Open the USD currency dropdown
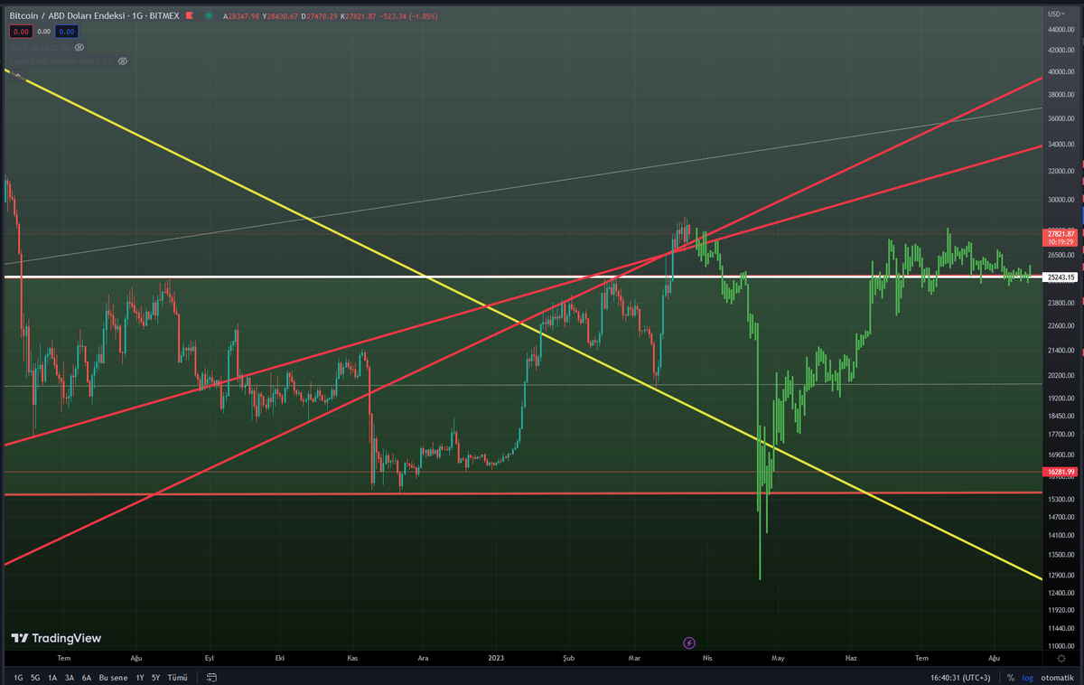Image resolution: width=1084 pixels, height=685 pixels. [x=1056, y=14]
